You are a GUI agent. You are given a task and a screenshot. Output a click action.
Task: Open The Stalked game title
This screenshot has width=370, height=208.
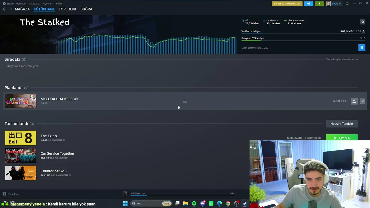click(x=45, y=23)
